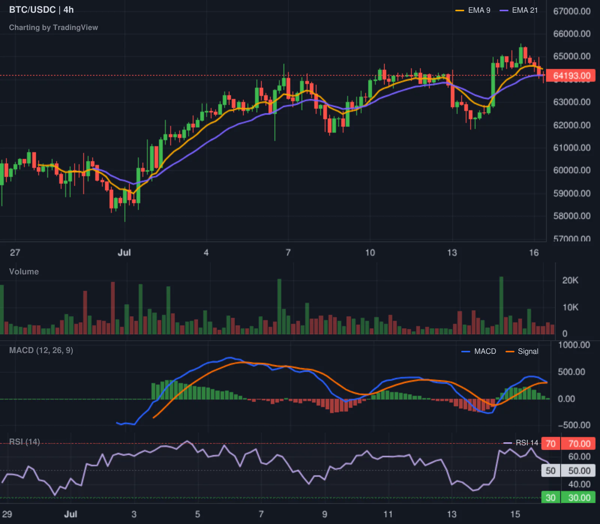600x524 pixels.
Task: Click the blue MACD legend entry
Action: click(x=479, y=352)
